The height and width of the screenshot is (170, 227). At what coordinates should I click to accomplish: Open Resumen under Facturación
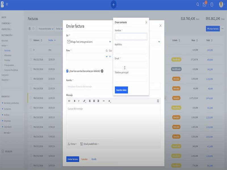[5, 41]
